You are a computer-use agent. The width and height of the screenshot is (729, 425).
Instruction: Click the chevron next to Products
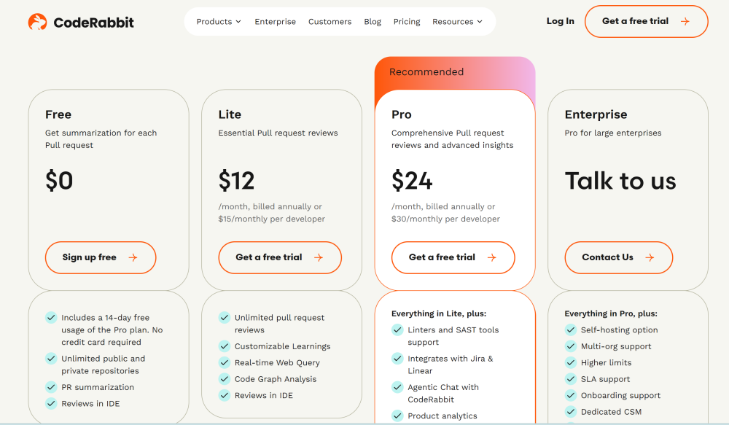click(238, 22)
